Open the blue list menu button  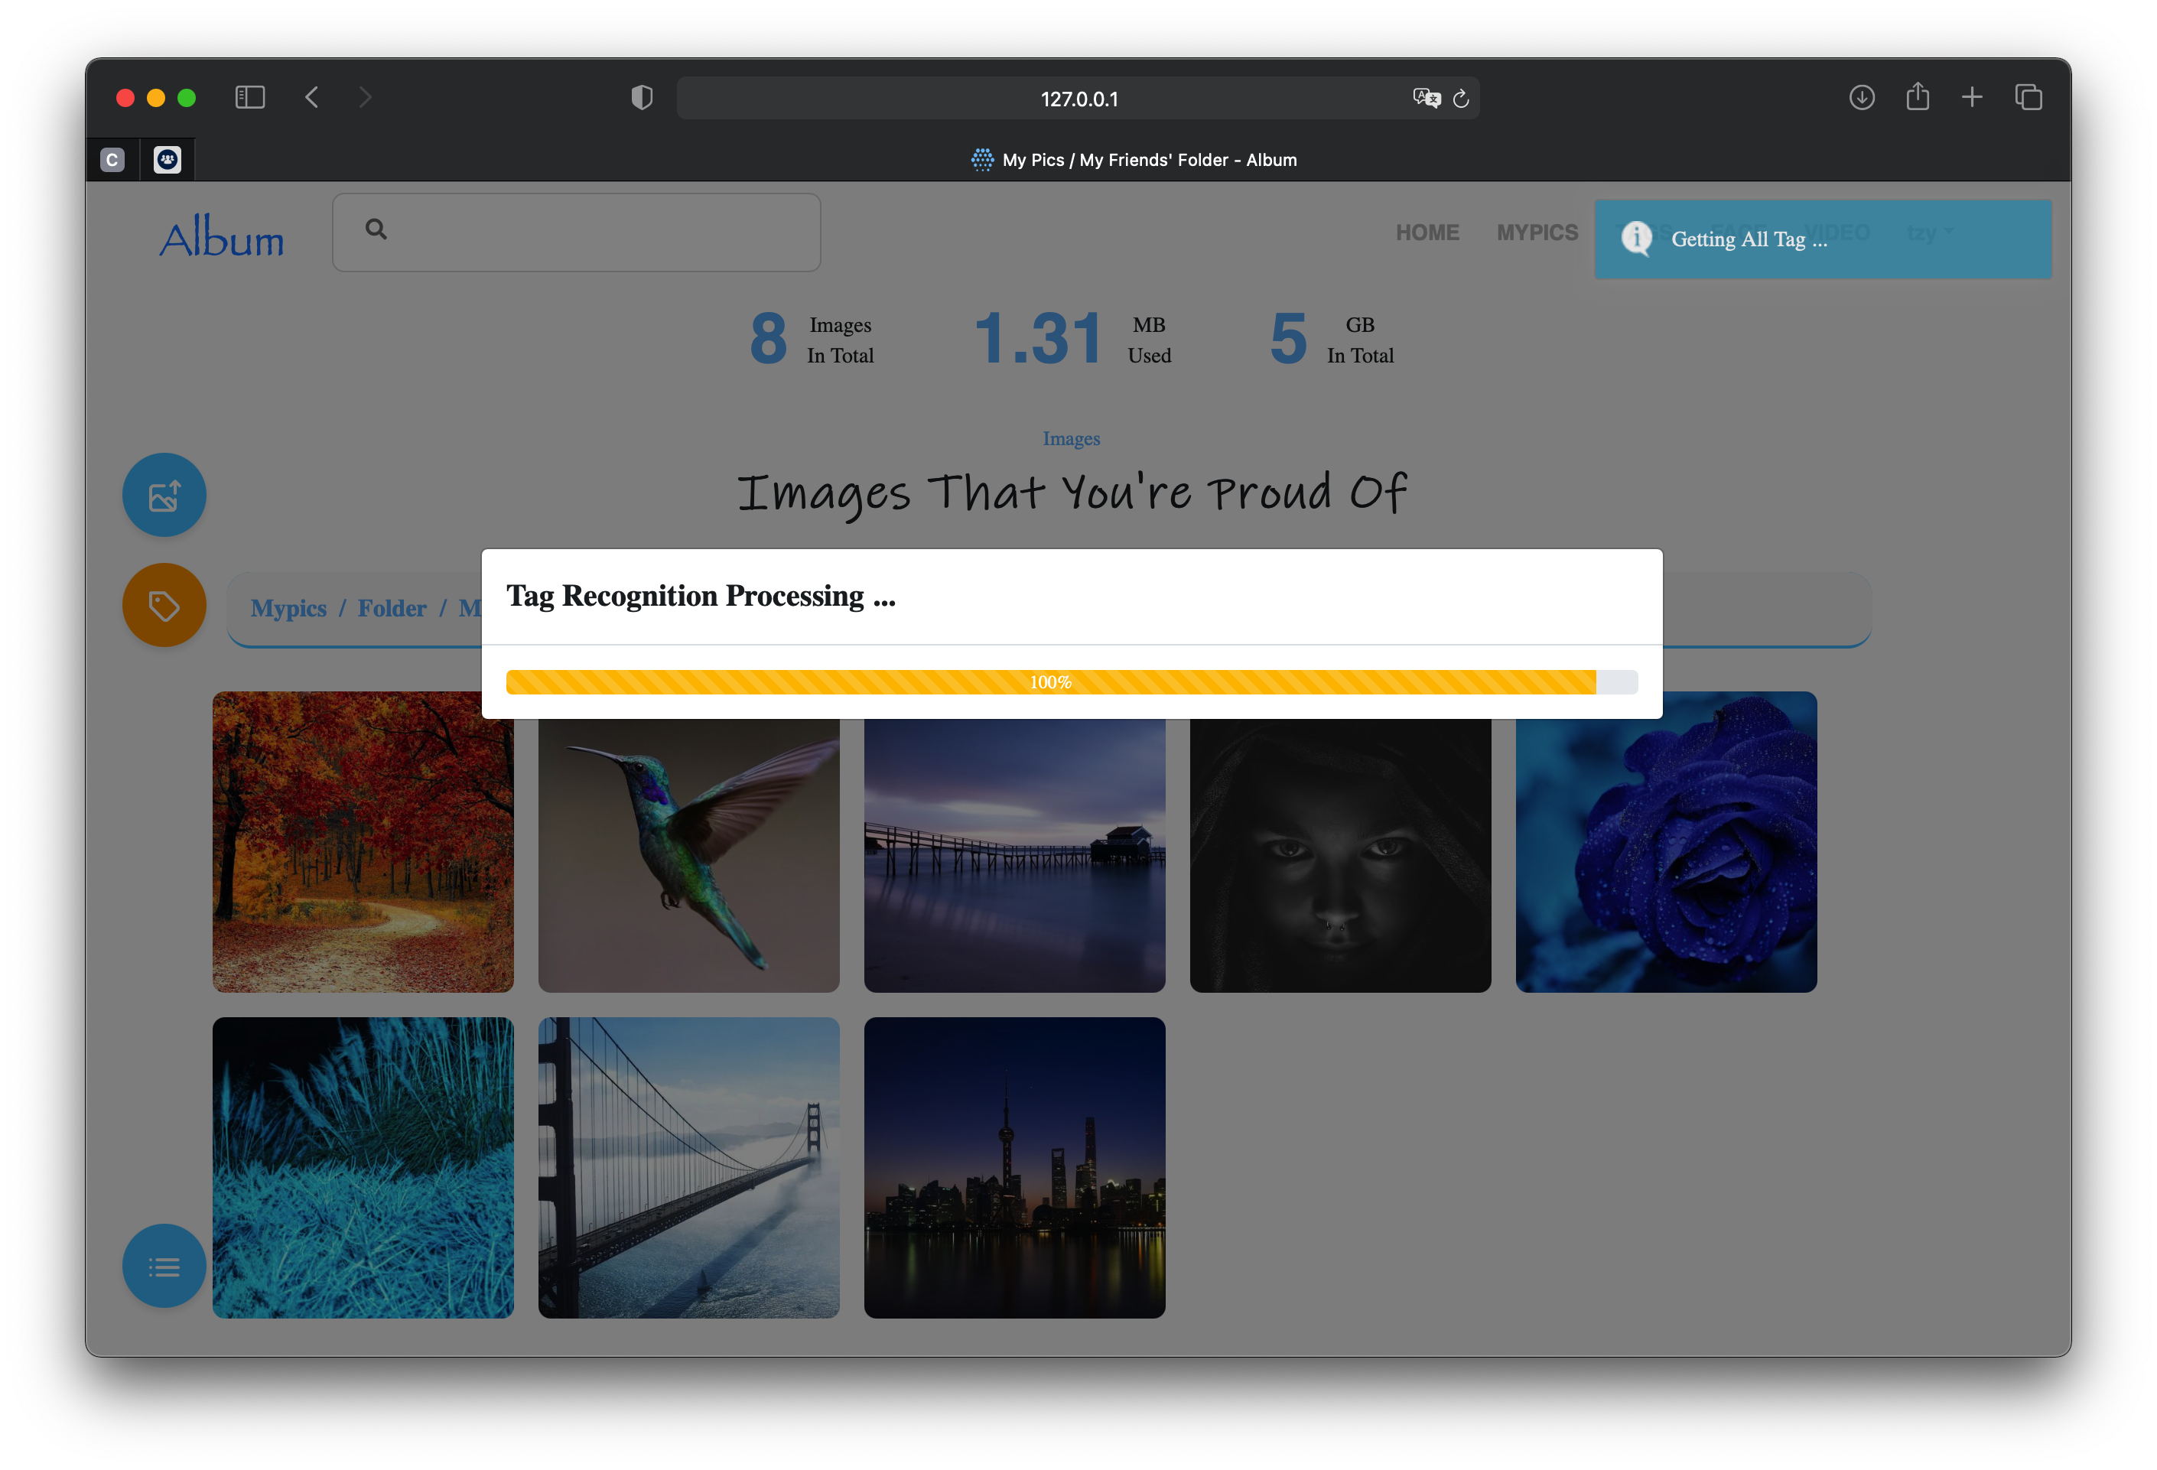pos(164,1266)
